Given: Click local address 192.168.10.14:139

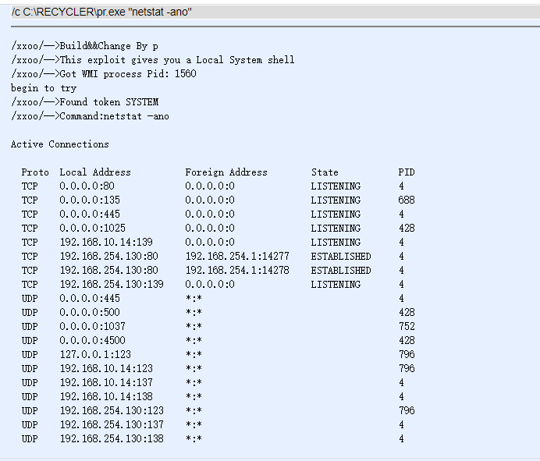Looking at the screenshot, I should [106, 243].
